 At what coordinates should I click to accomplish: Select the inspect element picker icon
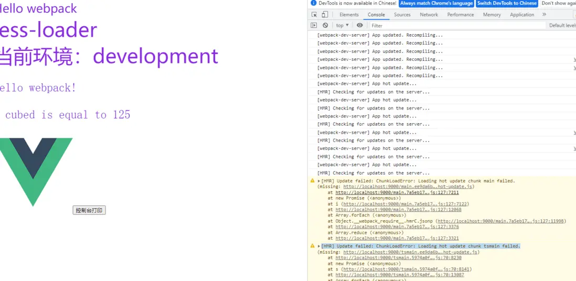click(x=314, y=15)
